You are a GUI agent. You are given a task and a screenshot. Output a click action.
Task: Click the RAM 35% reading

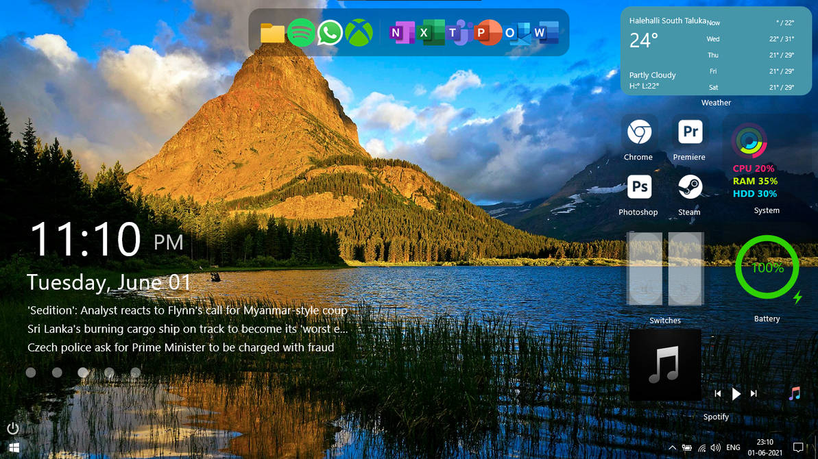(755, 182)
